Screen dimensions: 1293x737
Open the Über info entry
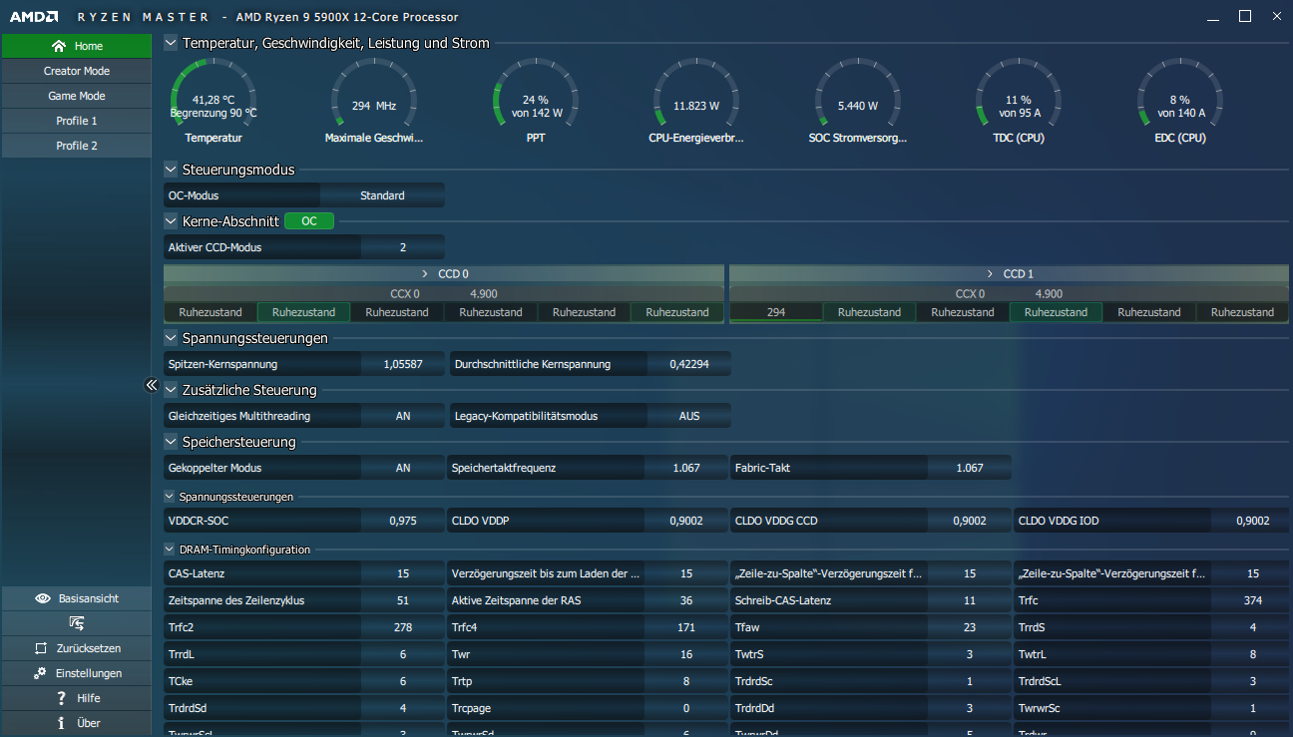pyautogui.click(x=76, y=723)
